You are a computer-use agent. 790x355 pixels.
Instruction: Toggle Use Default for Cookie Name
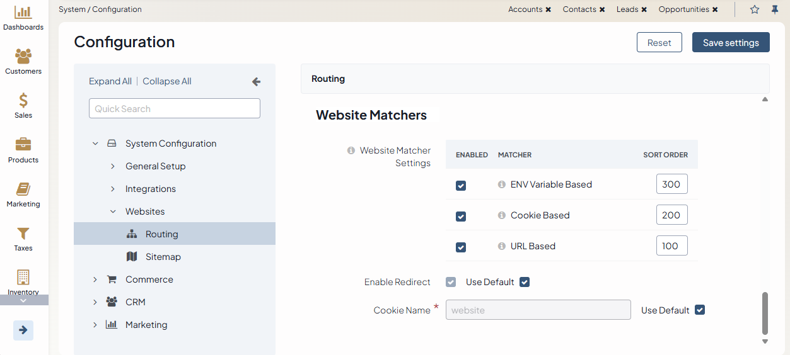click(699, 310)
